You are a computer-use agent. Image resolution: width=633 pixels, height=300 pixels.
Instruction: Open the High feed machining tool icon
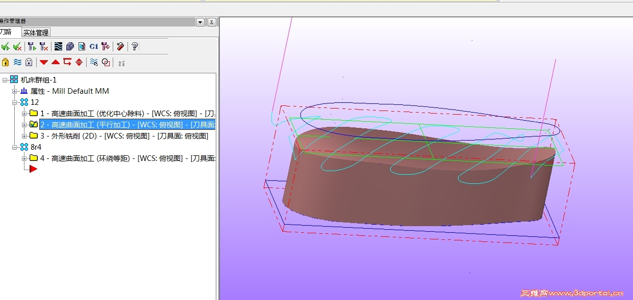click(105, 46)
